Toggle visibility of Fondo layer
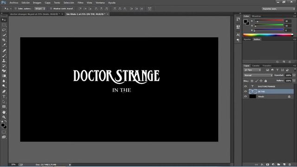The height and width of the screenshot is (167, 297). tap(245, 96)
